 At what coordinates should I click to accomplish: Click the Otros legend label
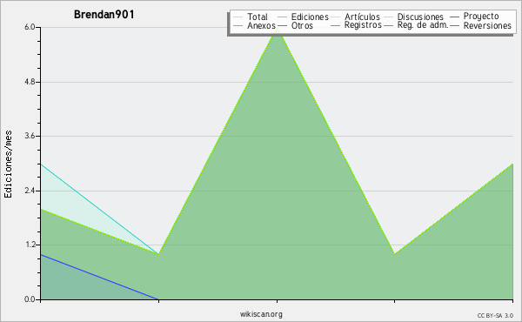pyautogui.click(x=302, y=25)
